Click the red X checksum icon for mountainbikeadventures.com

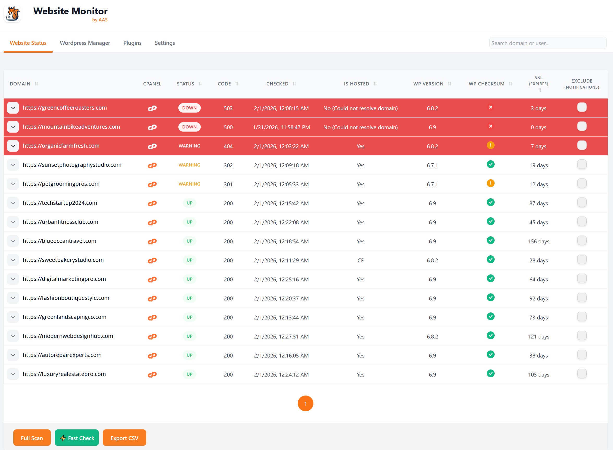click(x=490, y=126)
